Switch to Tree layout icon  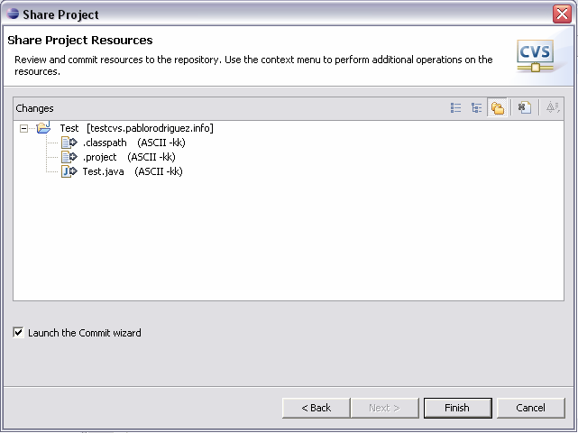click(476, 108)
